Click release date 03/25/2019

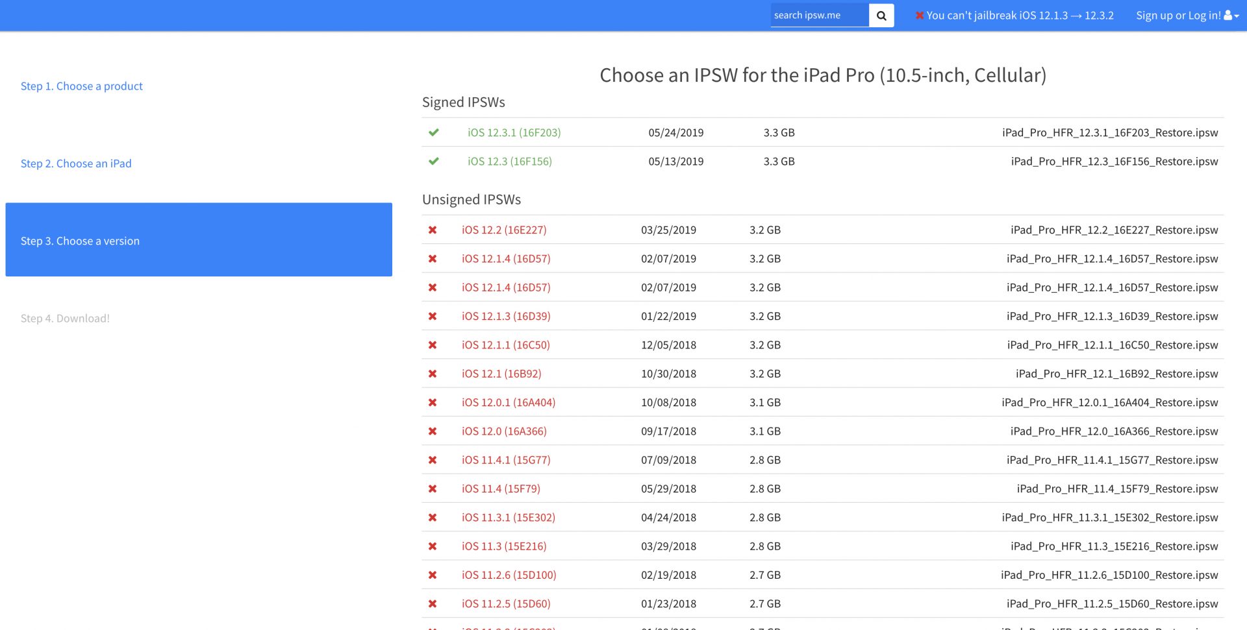click(668, 230)
